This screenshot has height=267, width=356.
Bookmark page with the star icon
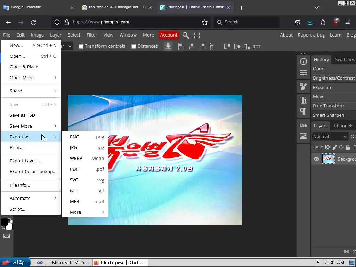[x=205, y=22]
